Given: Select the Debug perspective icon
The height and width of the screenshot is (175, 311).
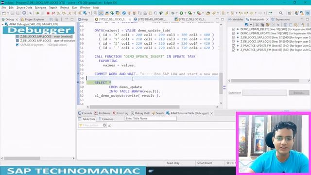Looking at the screenshot, I should tap(308, 13).
